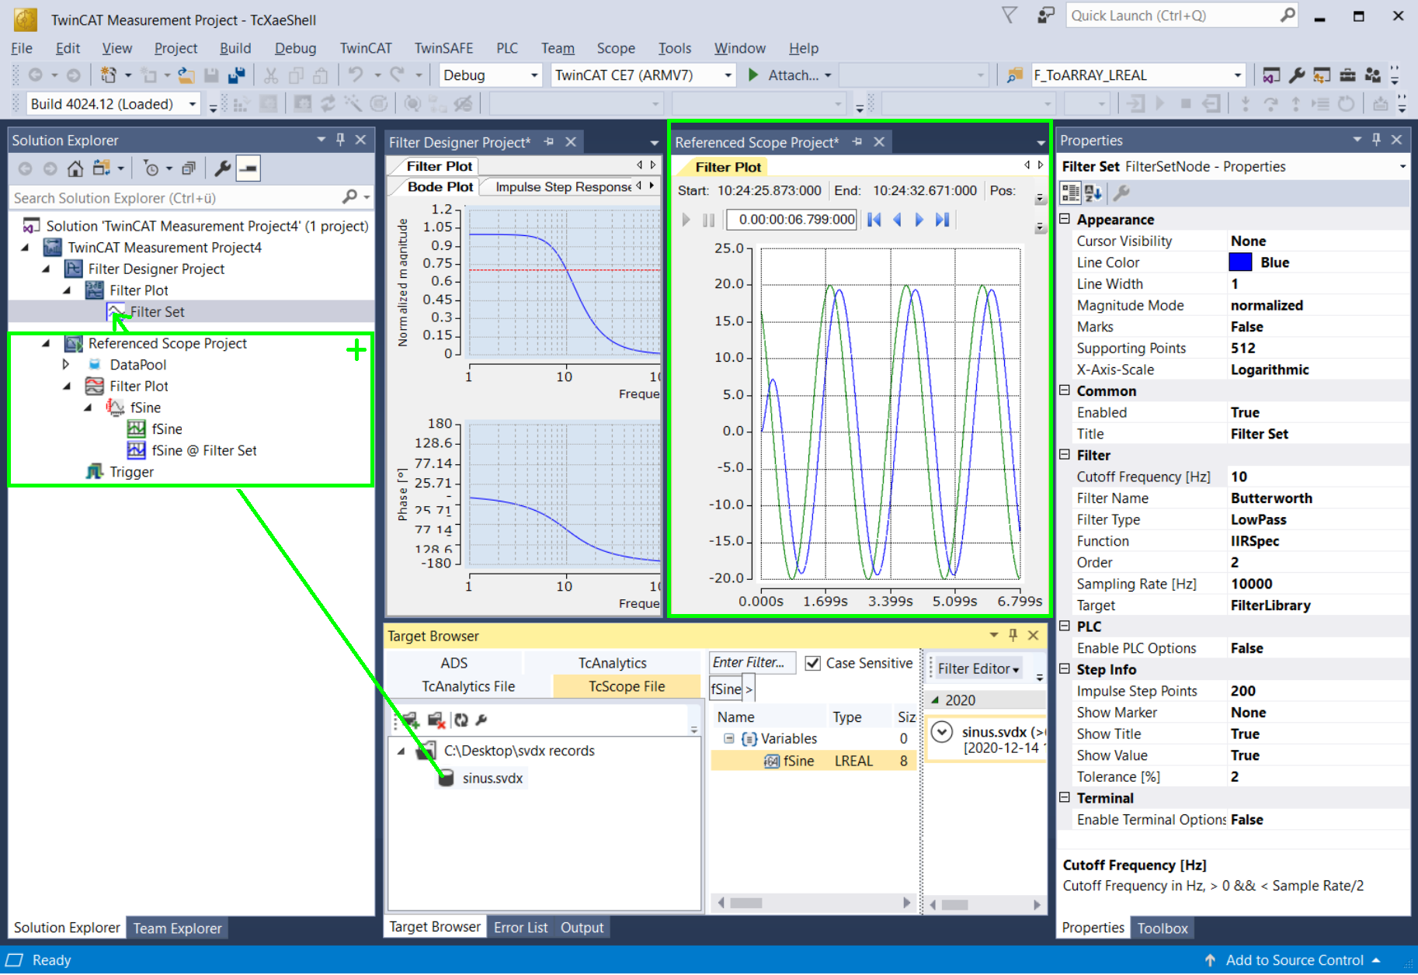Pin the Target Browser panel

pyautogui.click(x=1013, y=635)
